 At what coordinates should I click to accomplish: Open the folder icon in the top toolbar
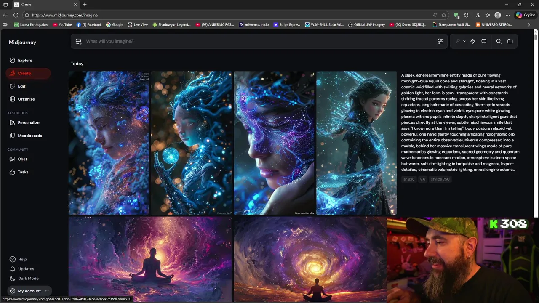pyautogui.click(x=510, y=41)
